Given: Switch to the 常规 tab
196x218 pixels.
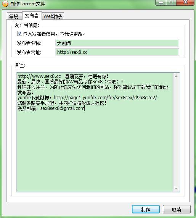Looking at the screenshot, I should pyautogui.click(x=14, y=16).
